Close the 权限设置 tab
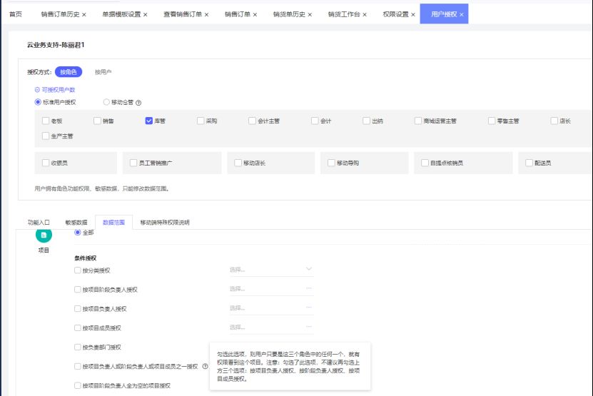The height and width of the screenshot is (396, 593). point(411,14)
